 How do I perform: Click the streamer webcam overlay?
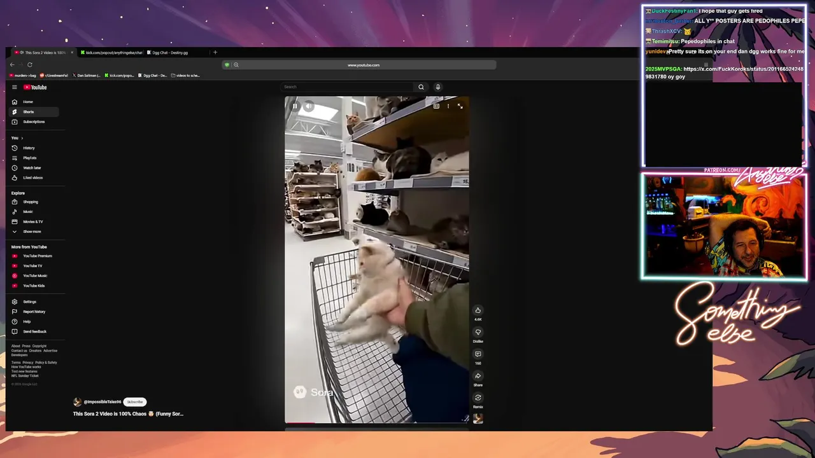725,227
